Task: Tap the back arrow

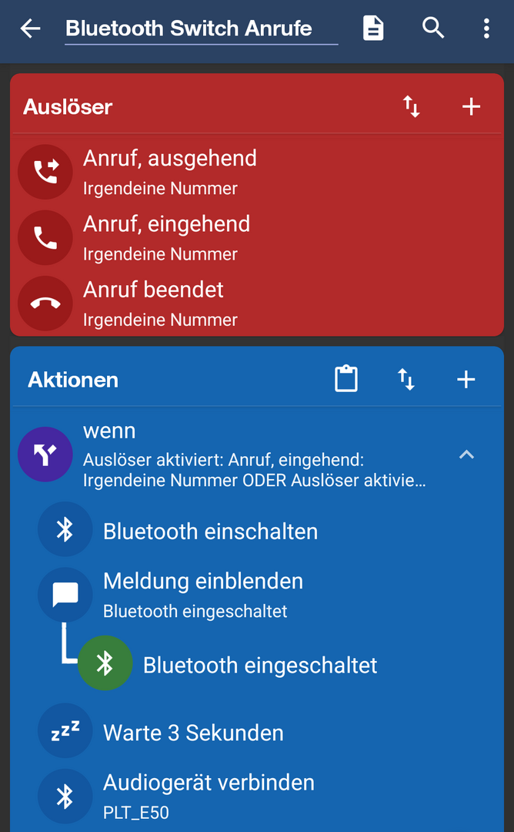Action: click(x=31, y=29)
